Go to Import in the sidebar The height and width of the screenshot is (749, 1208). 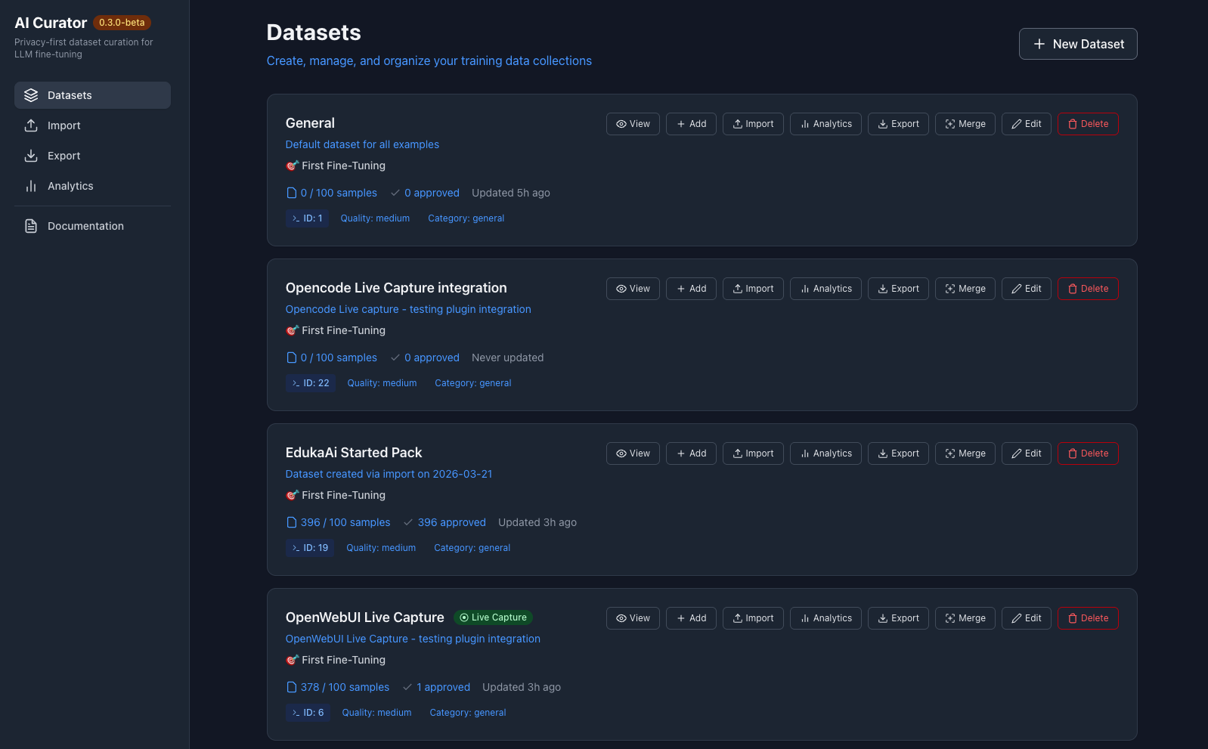(x=92, y=125)
